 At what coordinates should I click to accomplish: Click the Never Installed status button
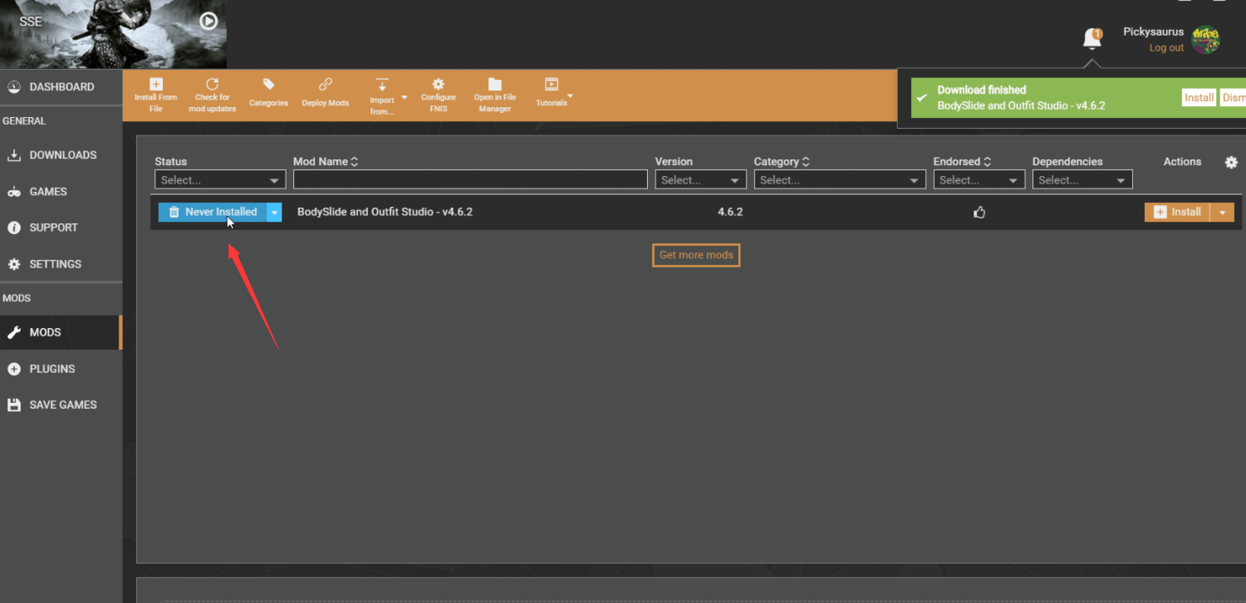click(213, 213)
